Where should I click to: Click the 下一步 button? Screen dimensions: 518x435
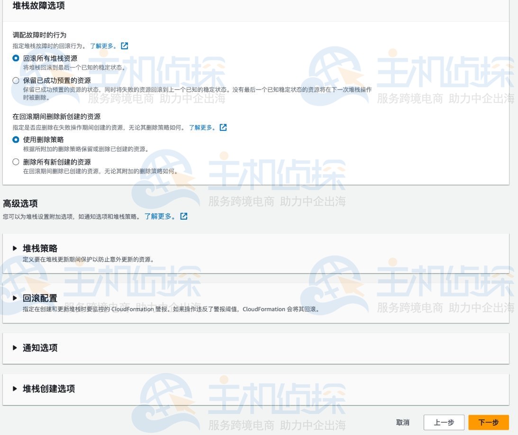[x=490, y=422]
